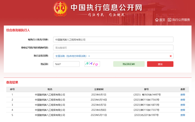Open 查看 link for row 1
Viewport: 195px width, 122px height.
click(x=183, y=95)
